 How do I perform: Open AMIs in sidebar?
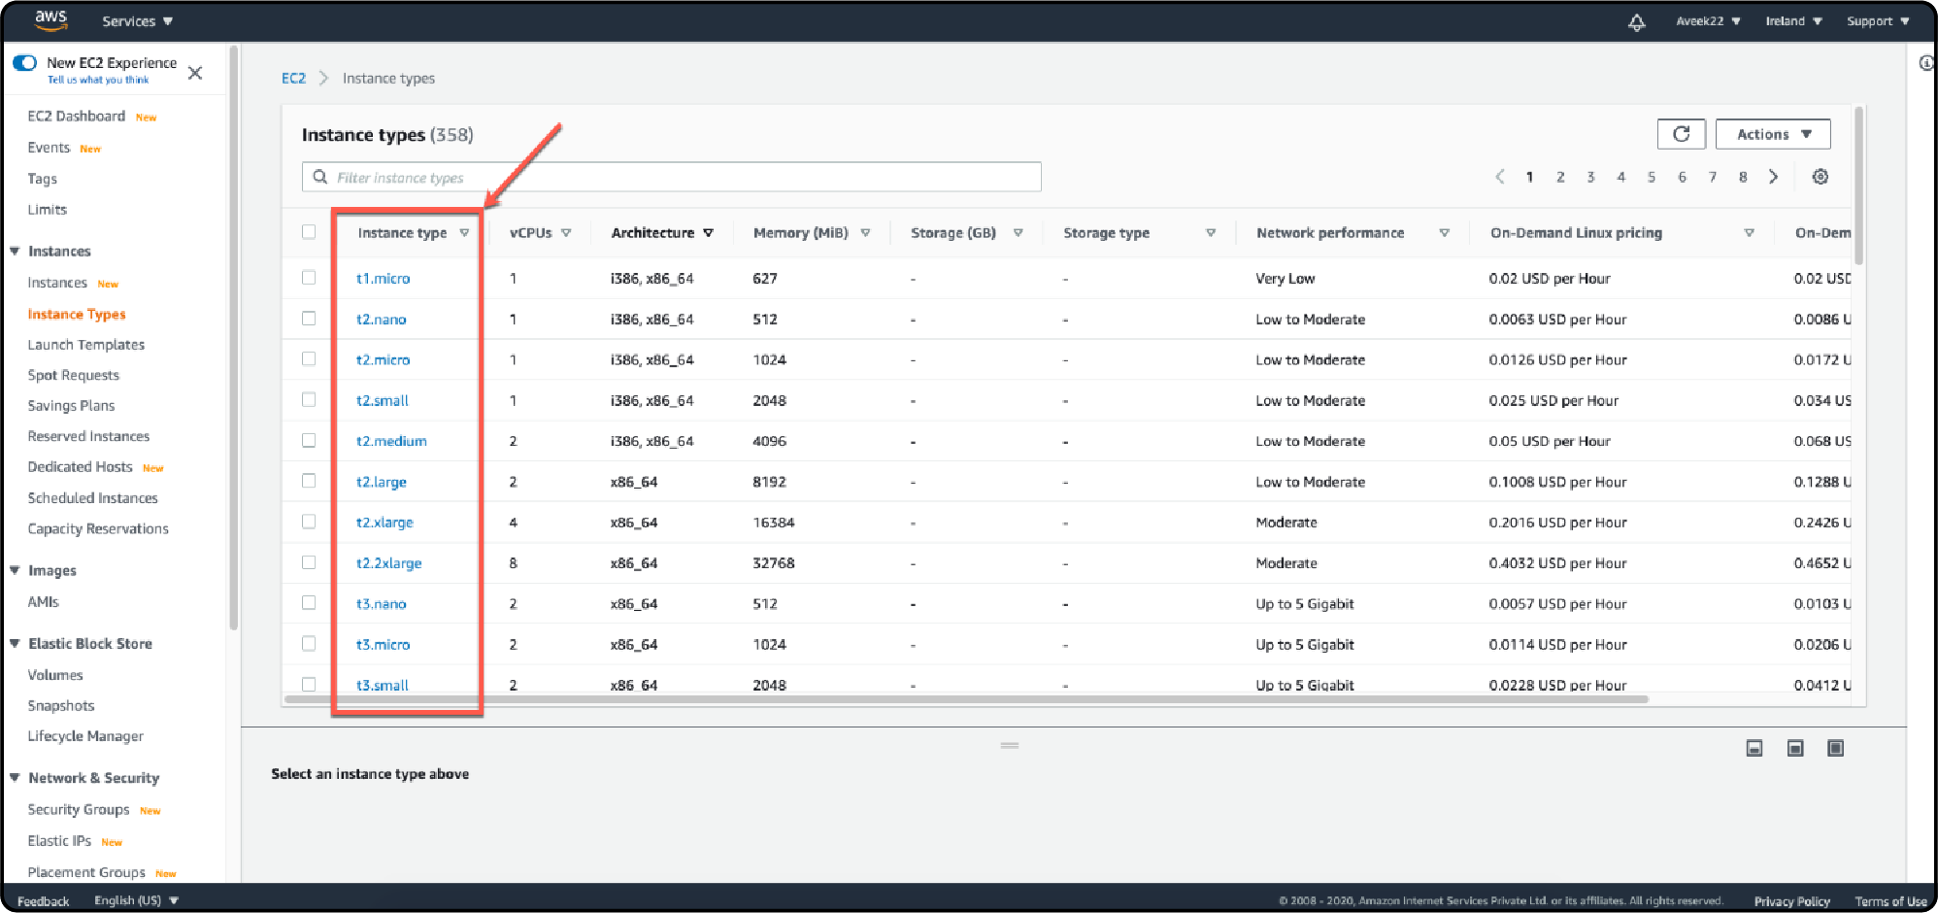tap(43, 602)
